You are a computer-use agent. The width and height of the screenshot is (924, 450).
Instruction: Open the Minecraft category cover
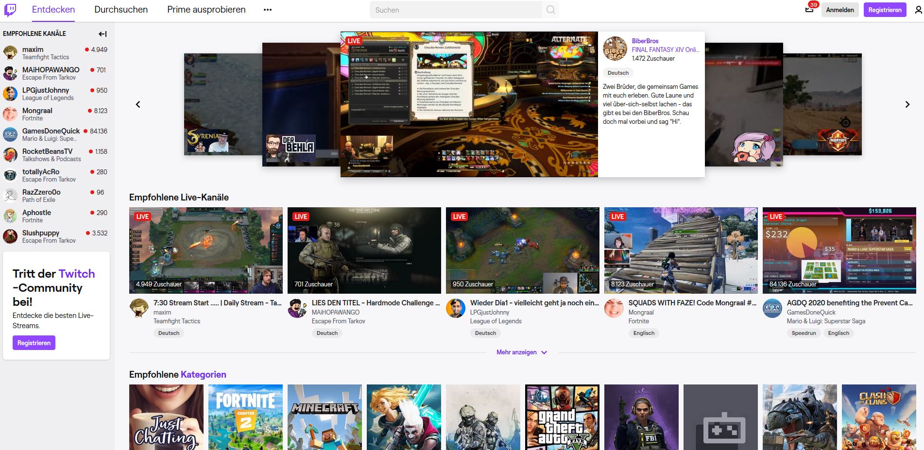pyautogui.click(x=325, y=417)
